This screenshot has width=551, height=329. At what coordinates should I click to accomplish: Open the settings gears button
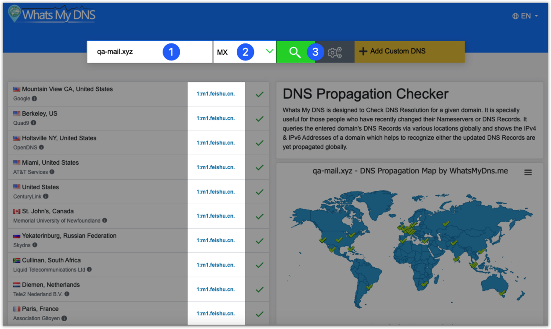click(335, 52)
